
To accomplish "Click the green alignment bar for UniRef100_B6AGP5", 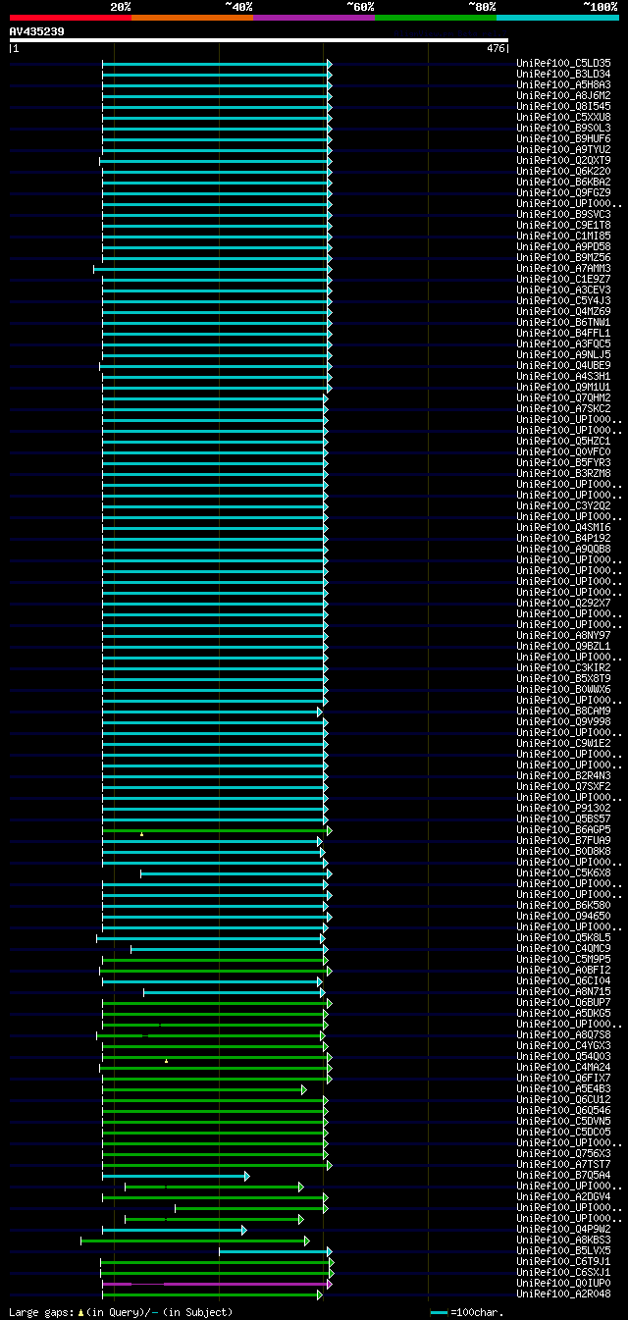I will coord(217,830).
